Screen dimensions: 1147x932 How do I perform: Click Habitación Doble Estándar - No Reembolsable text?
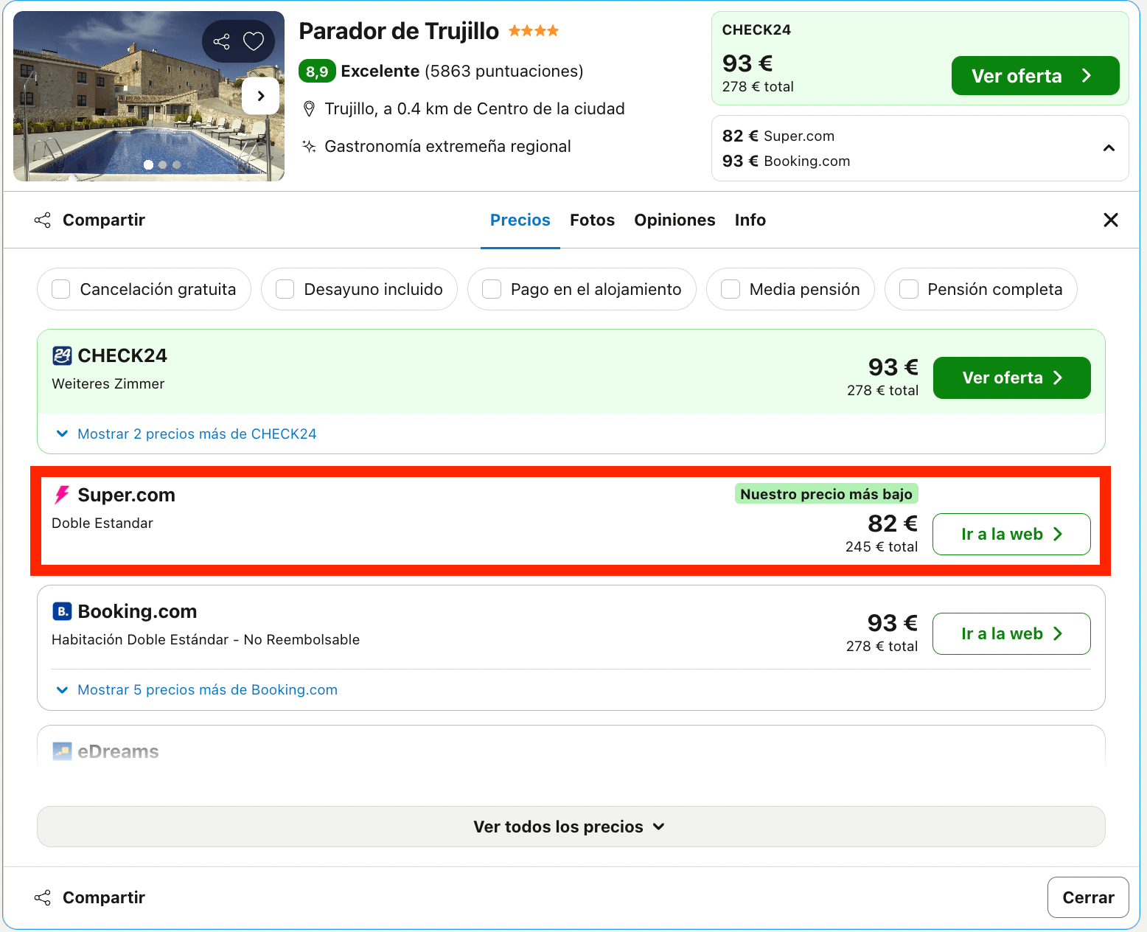[x=206, y=639]
